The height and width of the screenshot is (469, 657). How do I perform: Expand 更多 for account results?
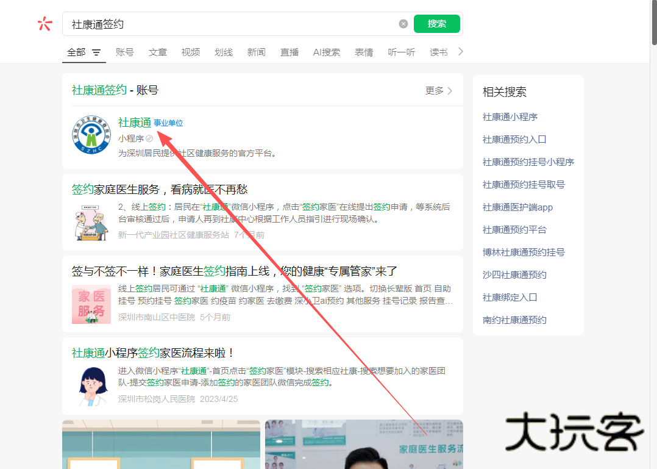click(x=439, y=90)
